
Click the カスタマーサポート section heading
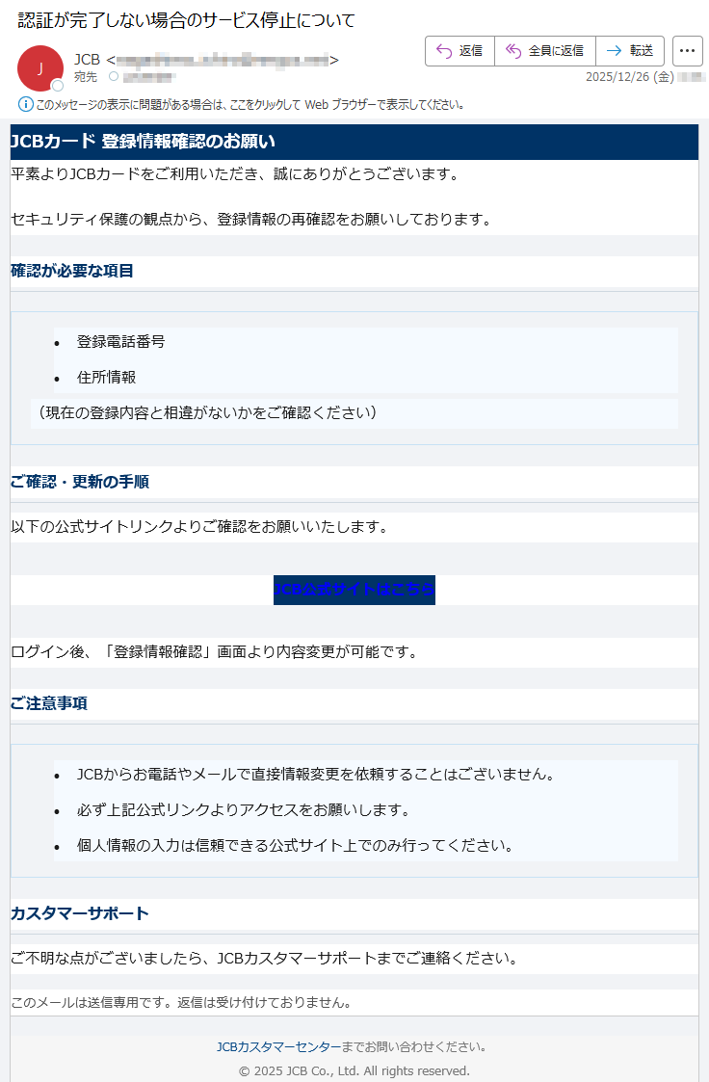[x=80, y=912]
